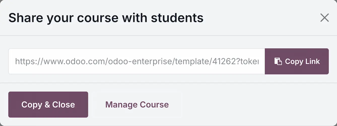Dismiss the dialog via the X icon
Image resolution: width=337 pixels, height=126 pixels.
[324, 18]
